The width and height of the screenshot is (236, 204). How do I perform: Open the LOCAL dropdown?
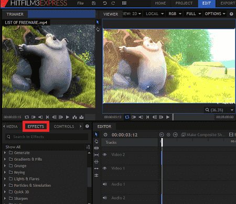[x=155, y=14]
